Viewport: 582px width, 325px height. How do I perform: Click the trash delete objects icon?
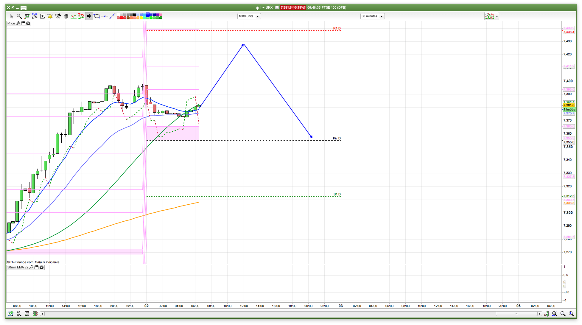(66, 16)
